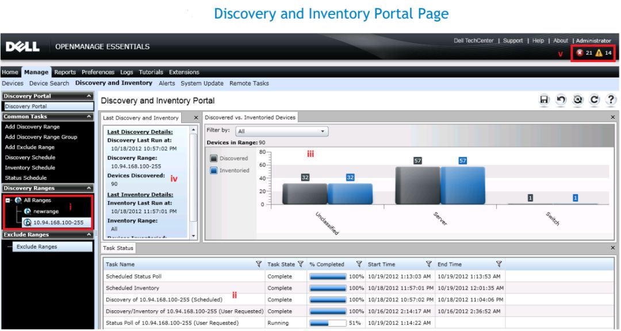The height and width of the screenshot is (331, 621).
Task: Click the Administrator user link
Action: [x=593, y=41]
